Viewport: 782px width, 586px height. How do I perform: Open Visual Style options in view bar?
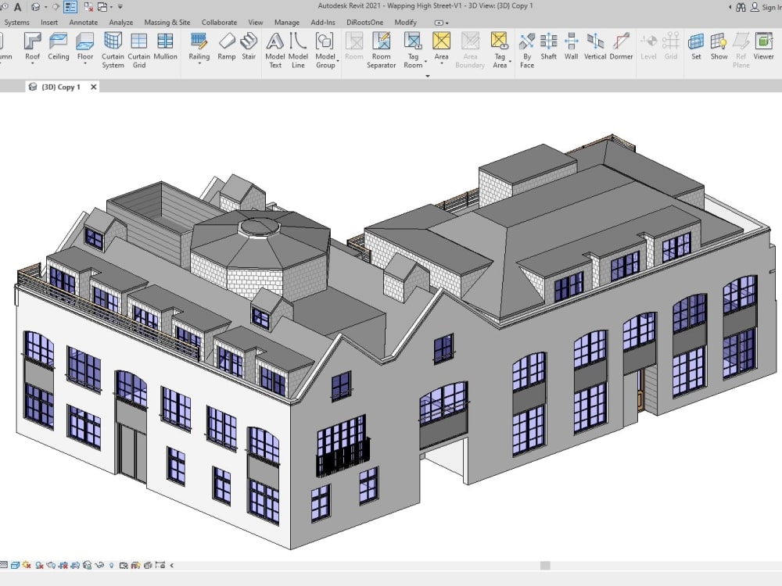(15, 565)
